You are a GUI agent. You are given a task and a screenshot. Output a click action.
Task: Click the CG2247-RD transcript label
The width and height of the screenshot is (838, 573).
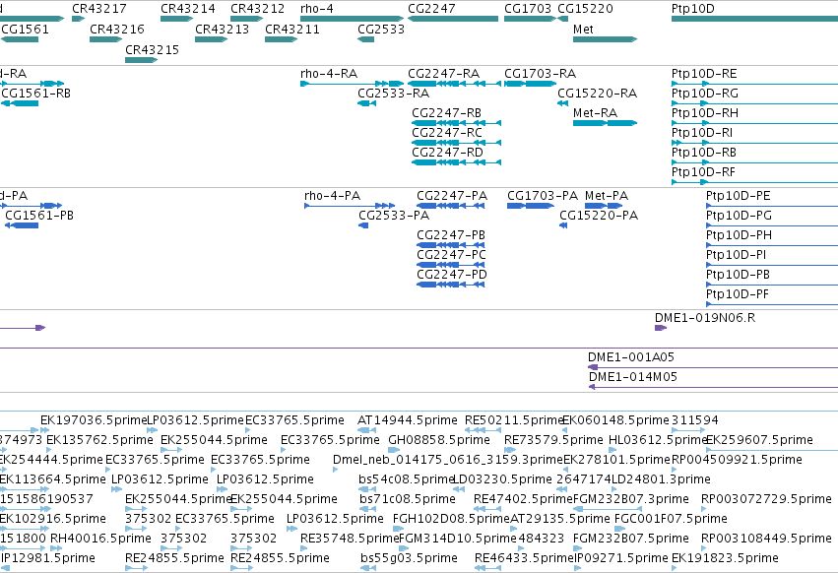pos(447,153)
